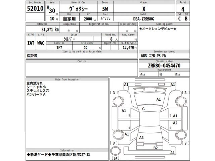
Task: Click the 高さ height field
Action: 182,74
